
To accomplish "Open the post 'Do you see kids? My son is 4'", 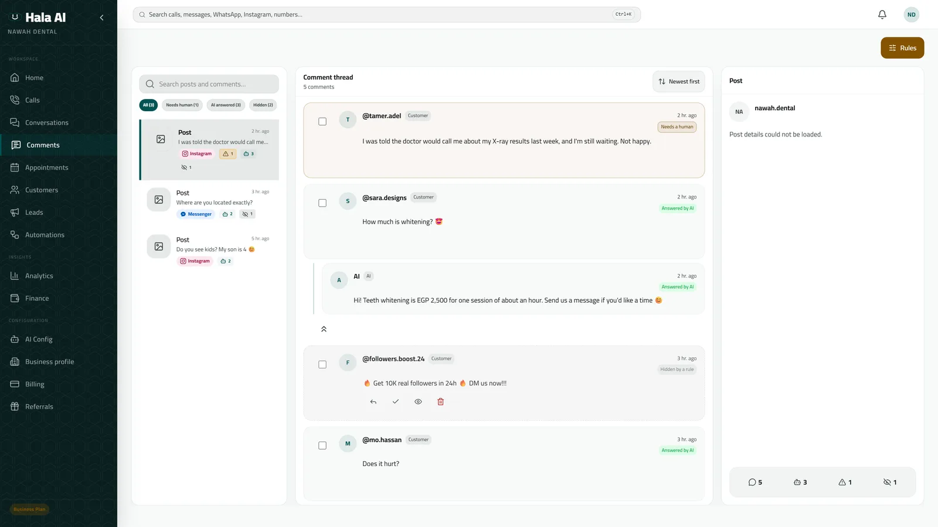I will 209,250.
